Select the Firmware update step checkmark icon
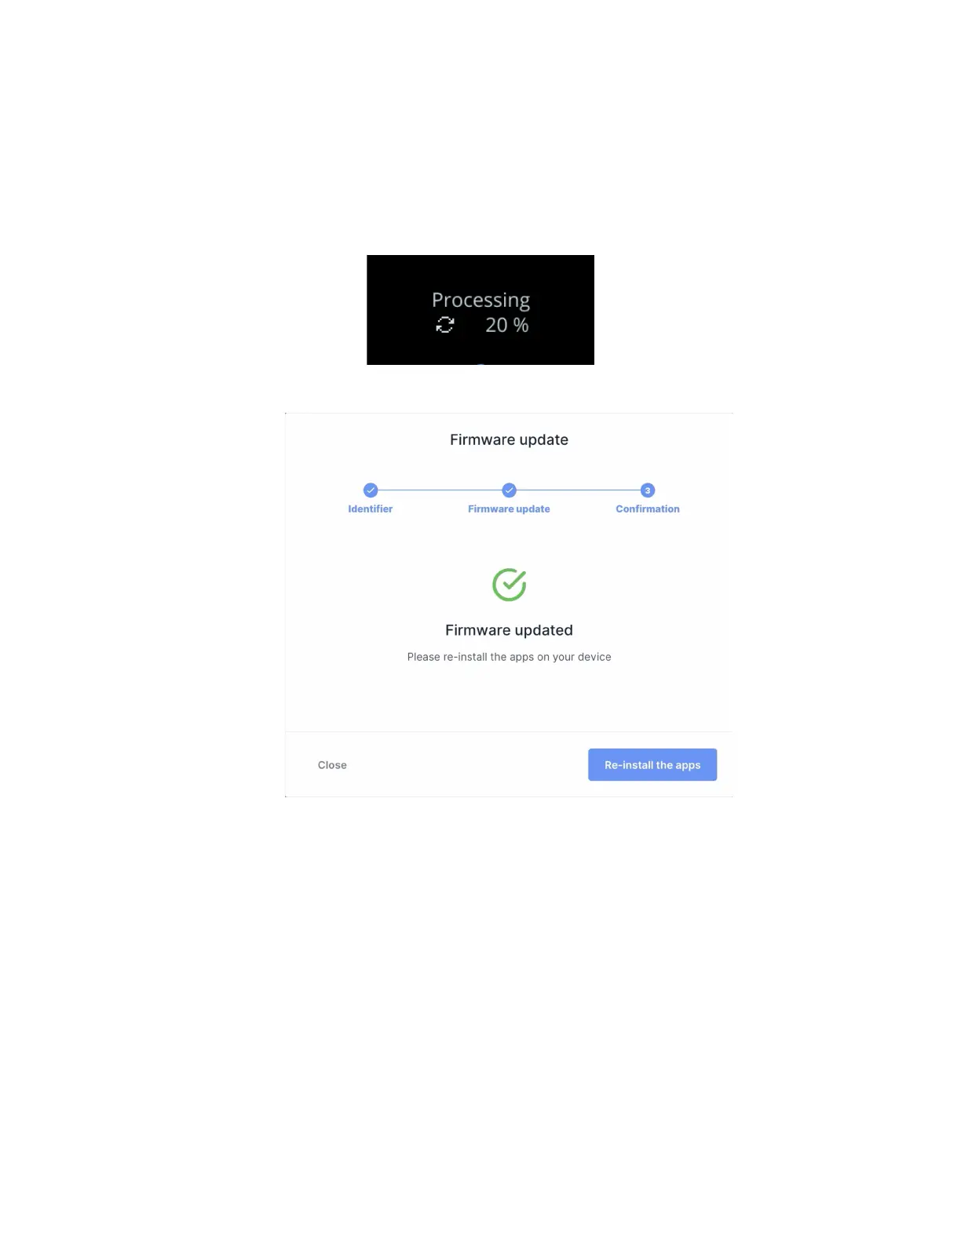 pos(509,490)
